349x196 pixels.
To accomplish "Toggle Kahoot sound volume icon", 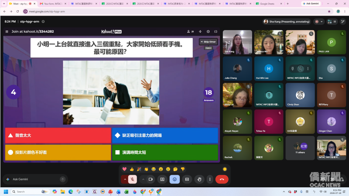I will [200, 31].
